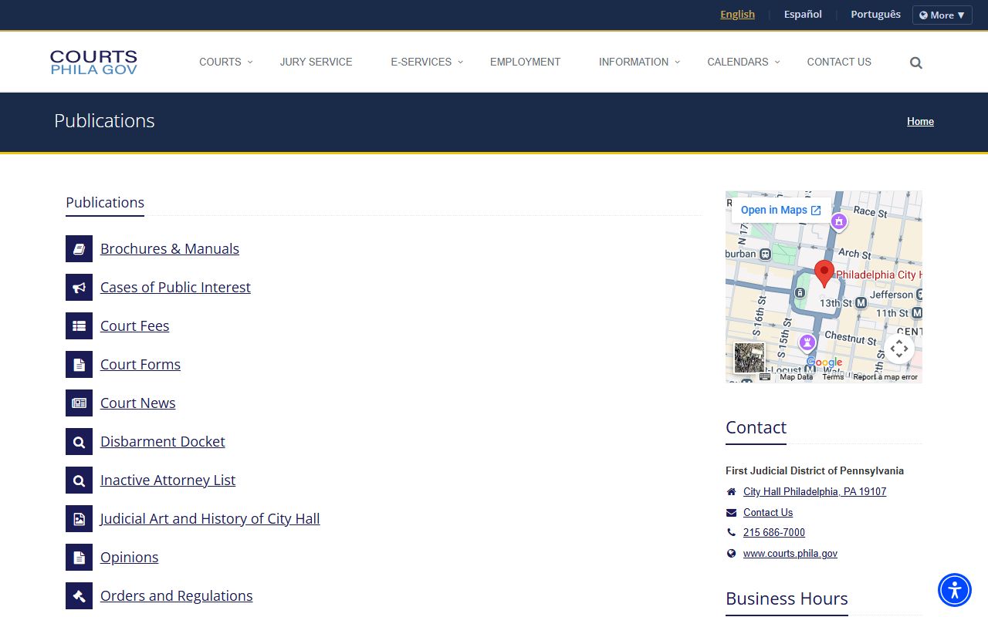Click the document icon beside Court Forms

(x=79, y=364)
